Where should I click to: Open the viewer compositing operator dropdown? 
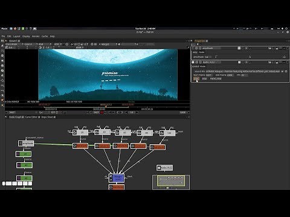click(127, 44)
